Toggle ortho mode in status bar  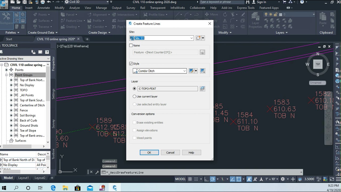click(x=206, y=179)
